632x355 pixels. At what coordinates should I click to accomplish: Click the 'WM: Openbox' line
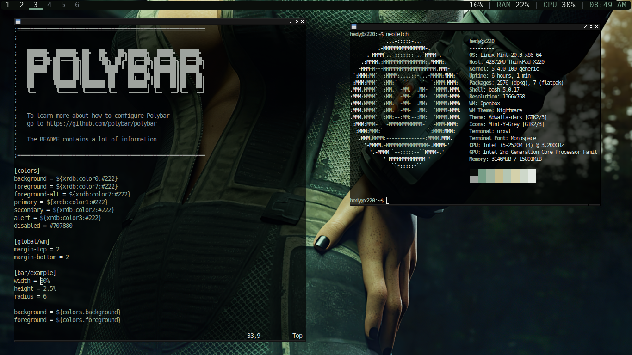[484, 104]
